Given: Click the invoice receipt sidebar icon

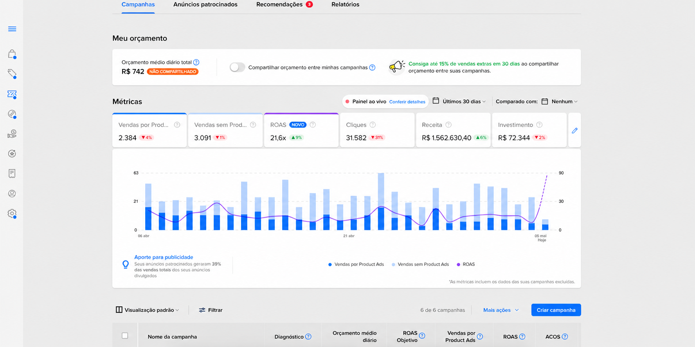Looking at the screenshot, I should click(12, 173).
